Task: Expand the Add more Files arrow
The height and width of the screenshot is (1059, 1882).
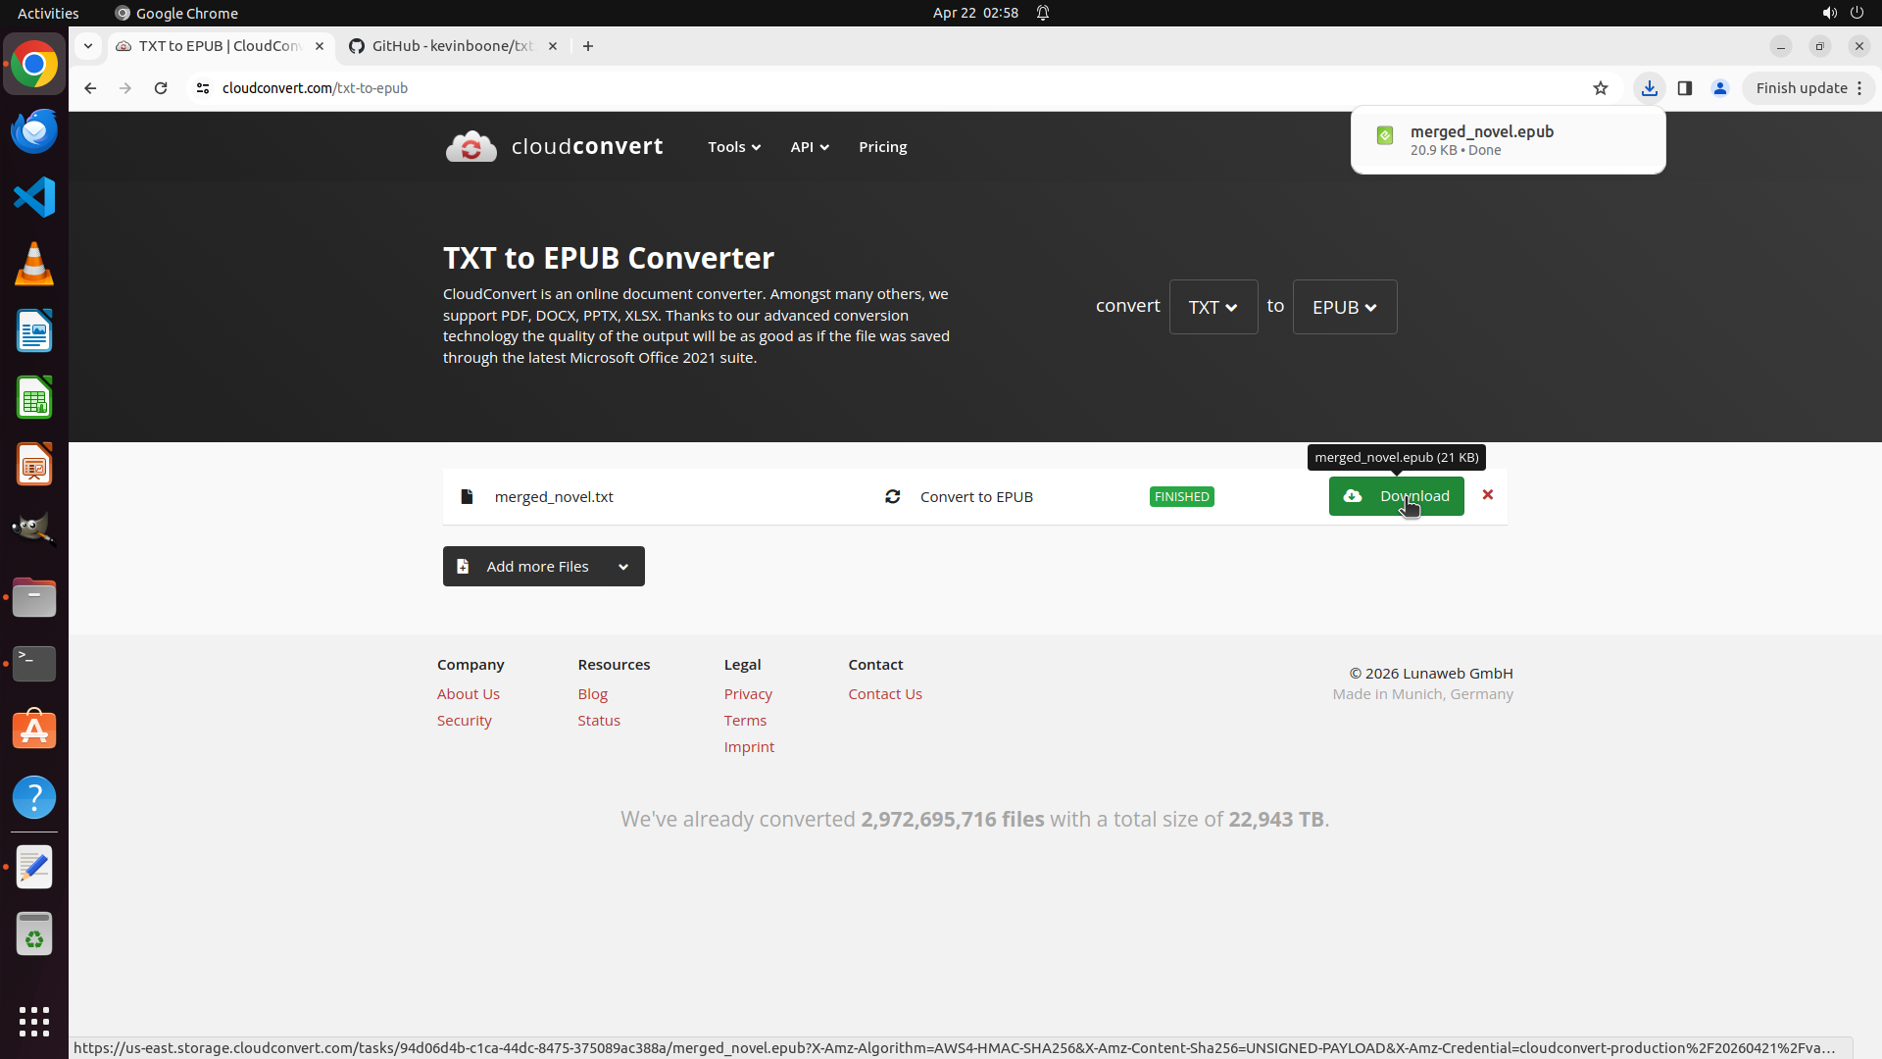Action: (x=623, y=567)
